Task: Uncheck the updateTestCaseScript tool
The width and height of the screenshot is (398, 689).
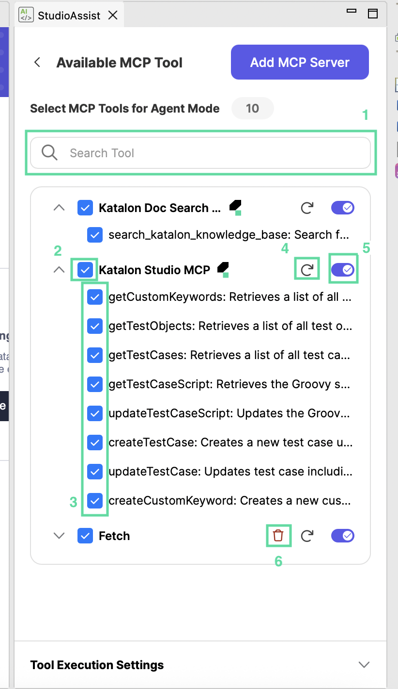Action: pyautogui.click(x=95, y=413)
